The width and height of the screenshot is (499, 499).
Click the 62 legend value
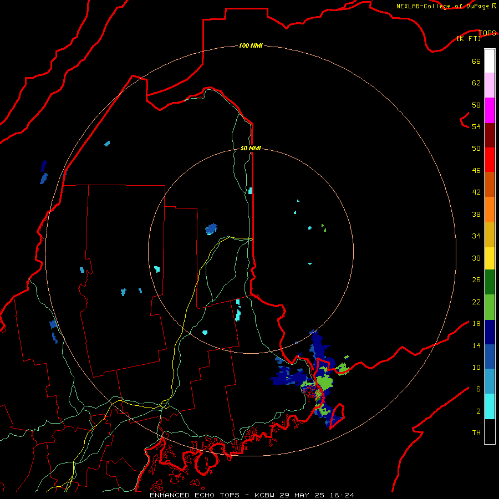click(x=476, y=83)
